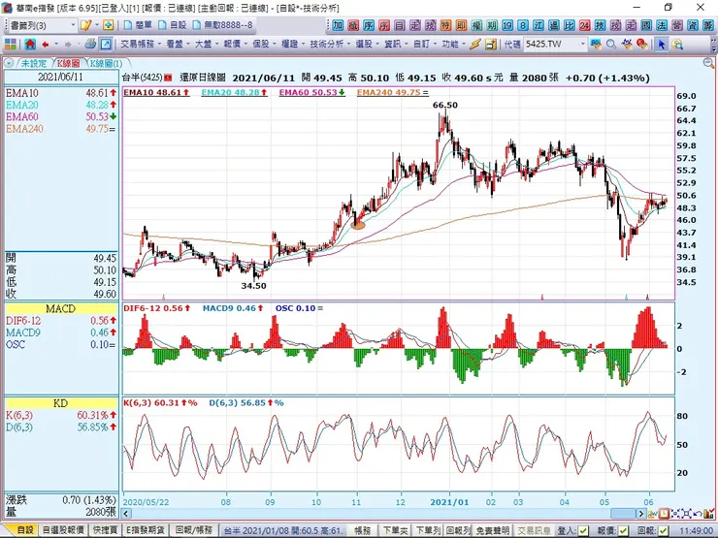Viewport: 718px width, 538px height.
Task: Click the 免責聲明 button
Action: (493, 530)
